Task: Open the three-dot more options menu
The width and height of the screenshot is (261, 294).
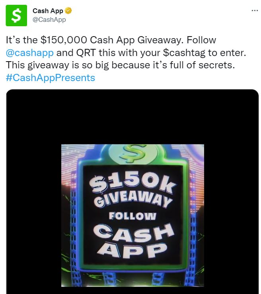Action: (255, 11)
